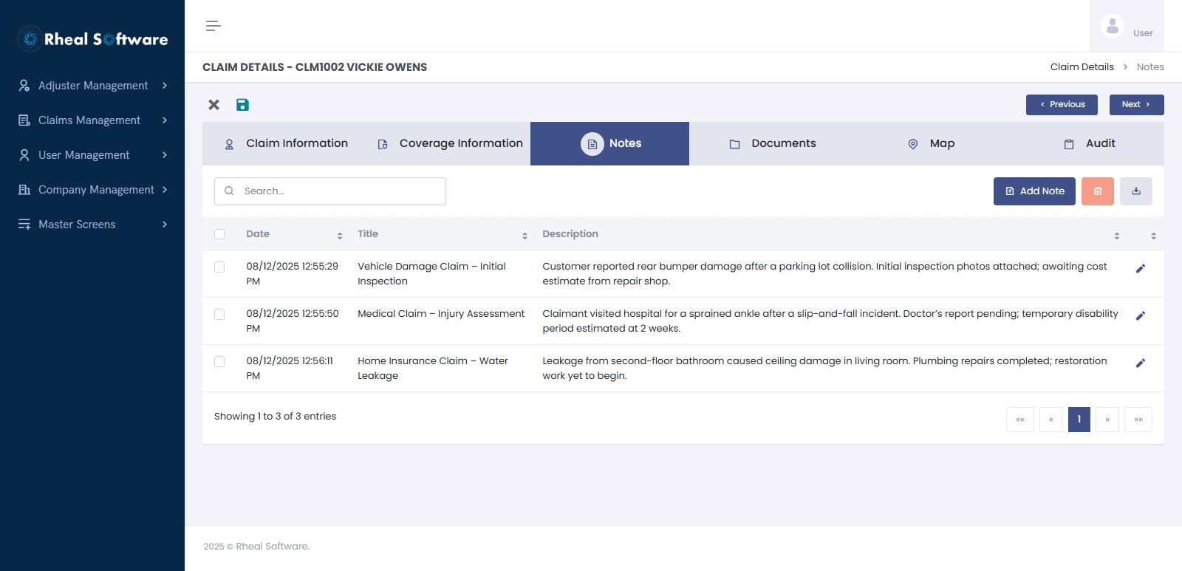The image size is (1182, 571).
Task: Open the Map tab
Action: coord(932,143)
